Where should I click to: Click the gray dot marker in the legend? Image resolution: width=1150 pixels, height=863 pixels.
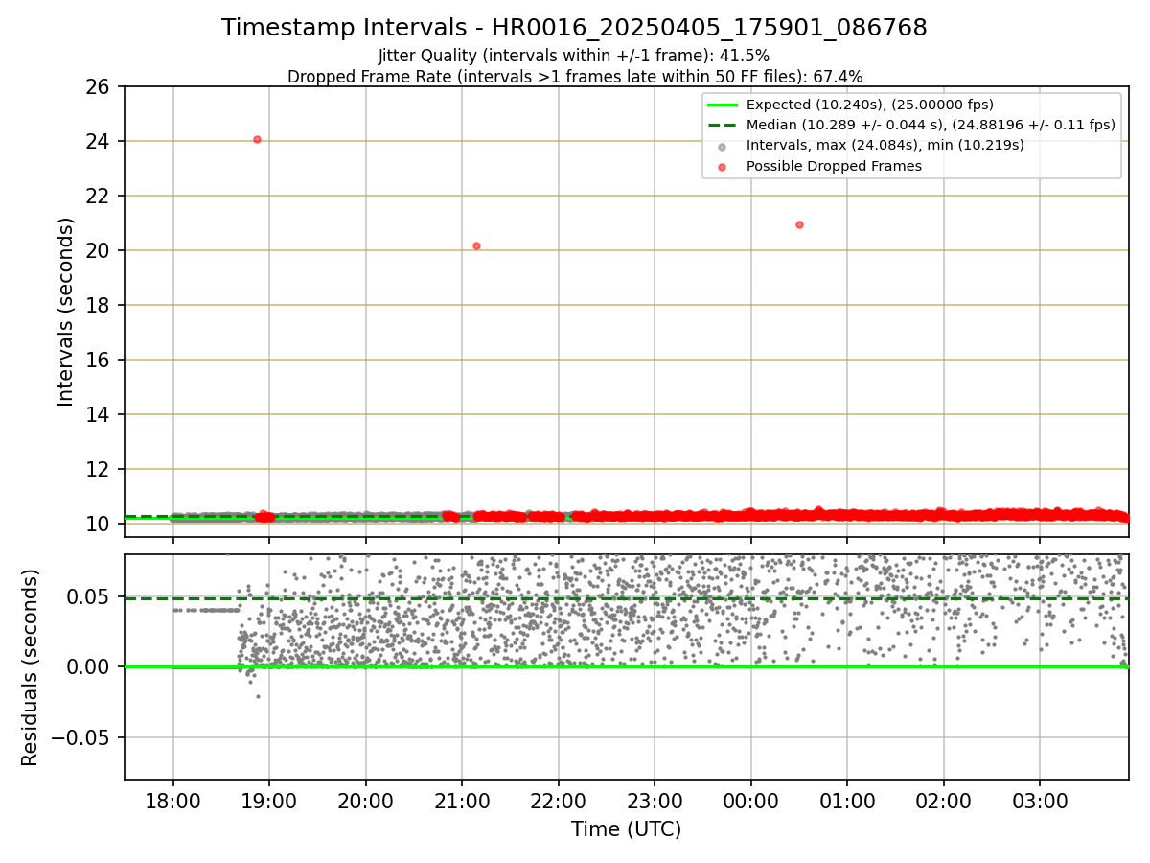[722, 146]
